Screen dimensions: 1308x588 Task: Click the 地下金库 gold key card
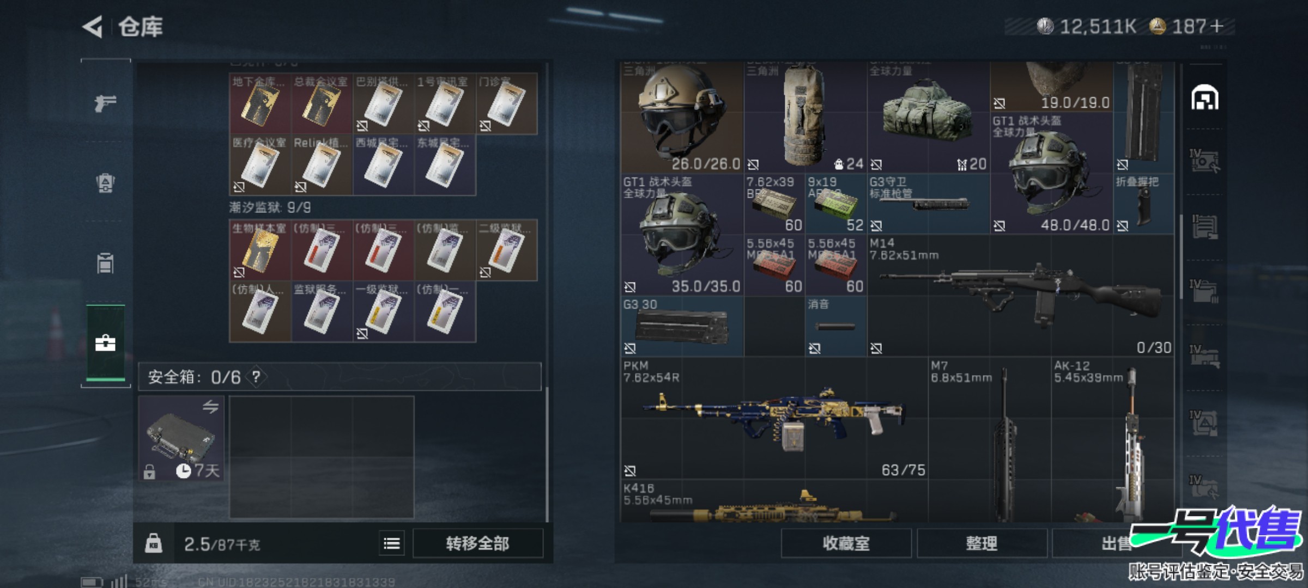point(259,103)
